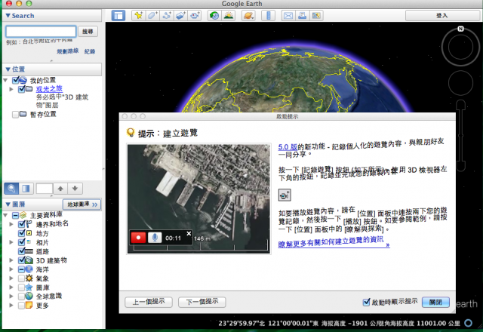Select the add path tool

pos(167,15)
